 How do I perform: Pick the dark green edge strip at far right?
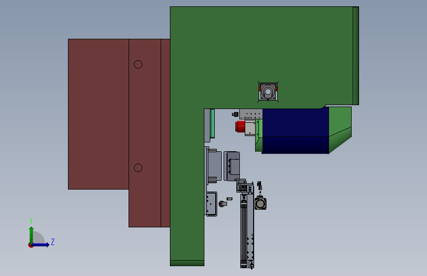[x=356, y=55]
